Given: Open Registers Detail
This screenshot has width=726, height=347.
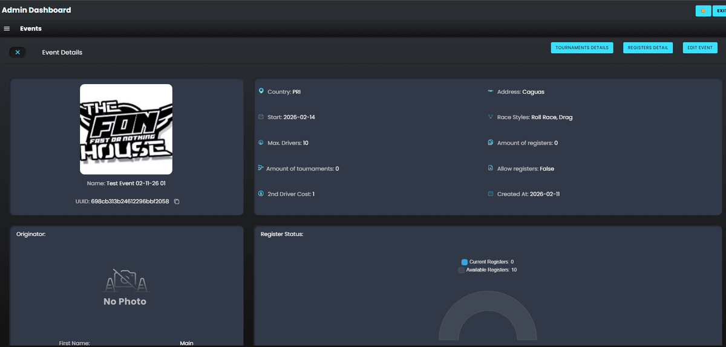Looking at the screenshot, I should pyautogui.click(x=647, y=48).
